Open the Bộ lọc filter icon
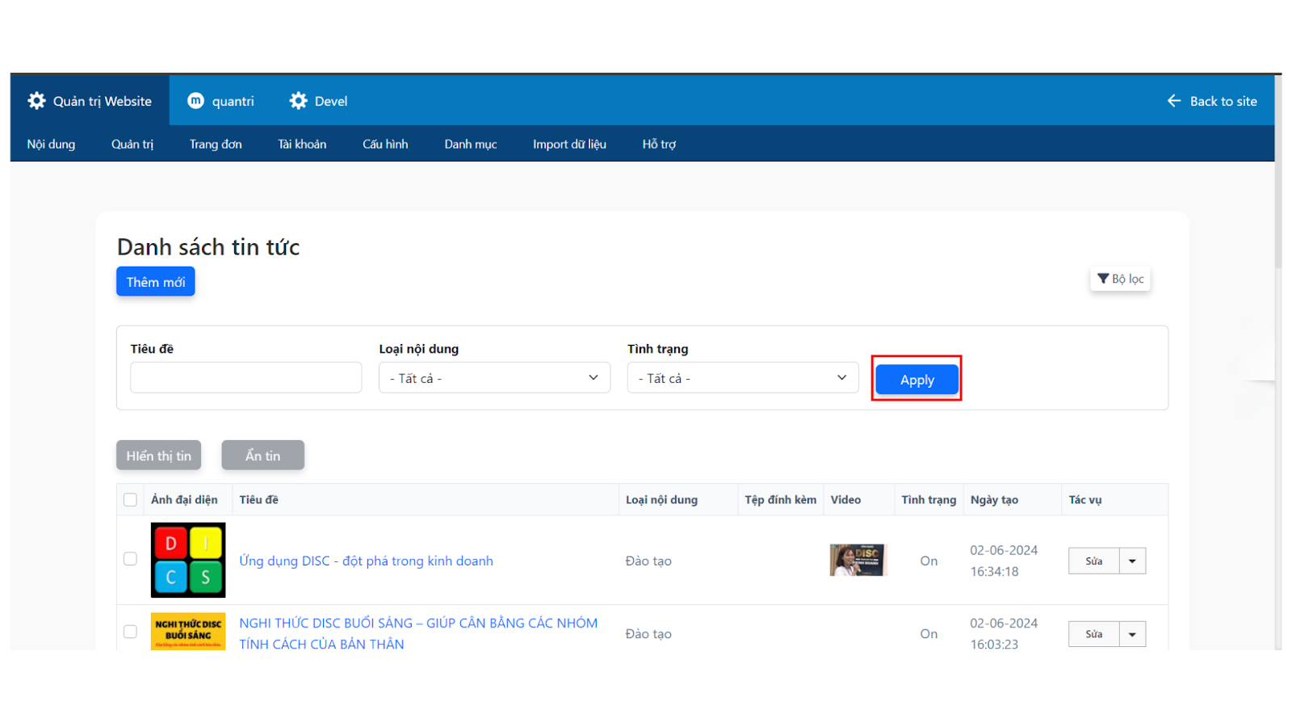Viewport: 1292px width, 727px height. [x=1103, y=279]
